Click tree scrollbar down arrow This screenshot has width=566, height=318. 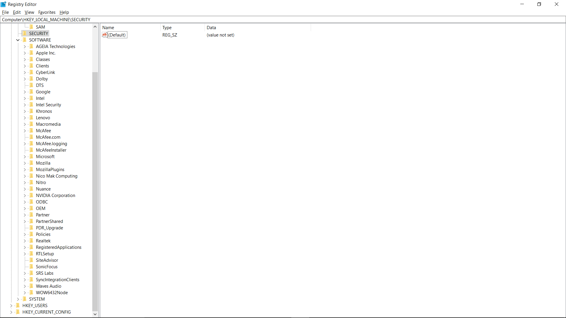pyautogui.click(x=95, y=314)
